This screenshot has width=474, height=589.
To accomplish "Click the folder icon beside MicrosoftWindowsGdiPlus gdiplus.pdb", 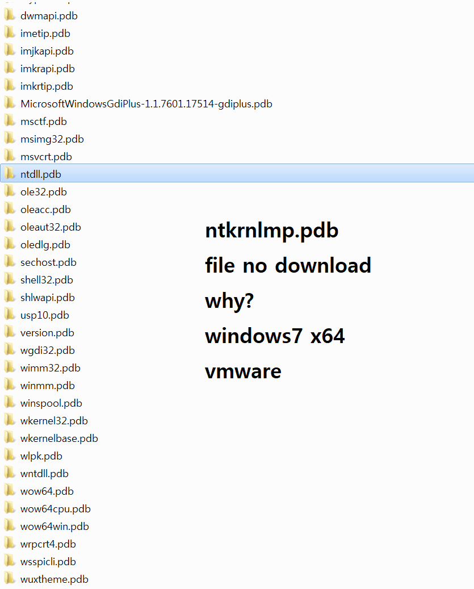I will [x=10, y=103].
